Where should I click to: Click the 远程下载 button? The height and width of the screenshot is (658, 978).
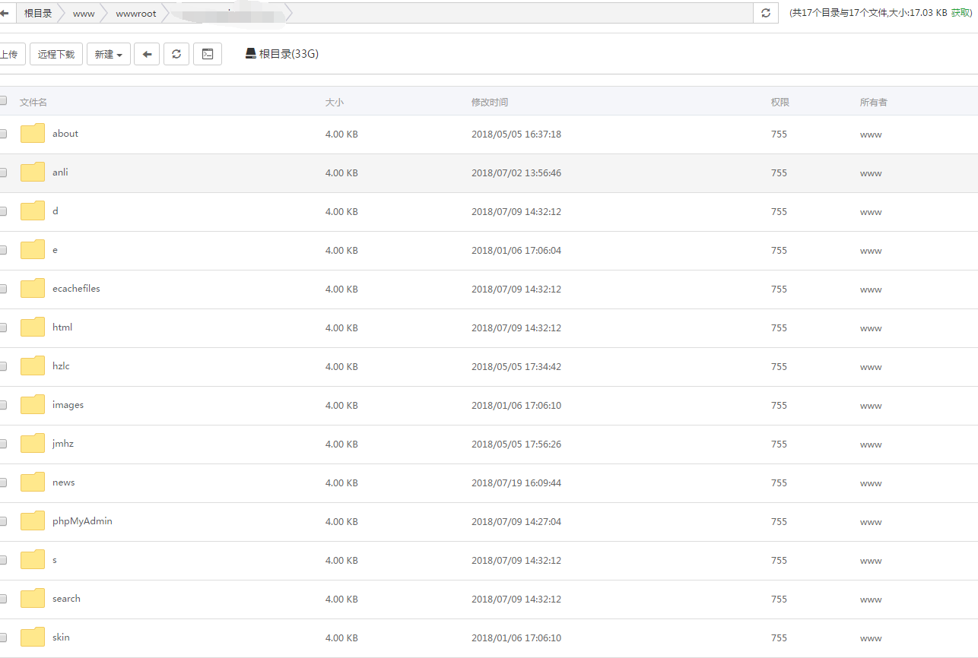(56, 54)
